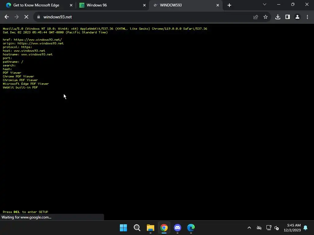Minimize the Chrome window
Viewport: 314px width, 235px height.
tap(279, 4)
